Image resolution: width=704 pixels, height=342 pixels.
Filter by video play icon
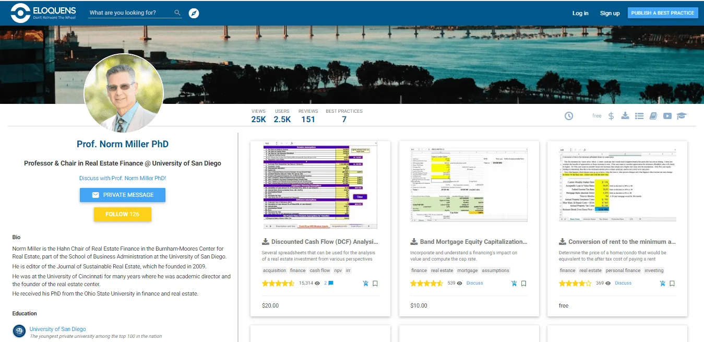coord(667,116)
